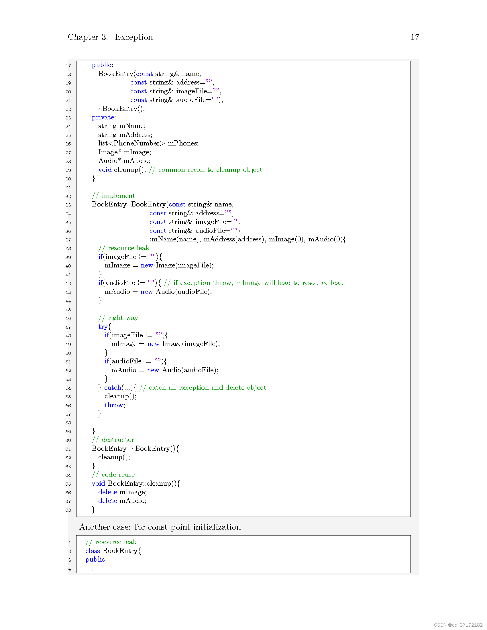Click the initializer list ':mName(name), mAddress(address)' line
The height and width of the screenshot is (630, 487).
coord(248,239)
